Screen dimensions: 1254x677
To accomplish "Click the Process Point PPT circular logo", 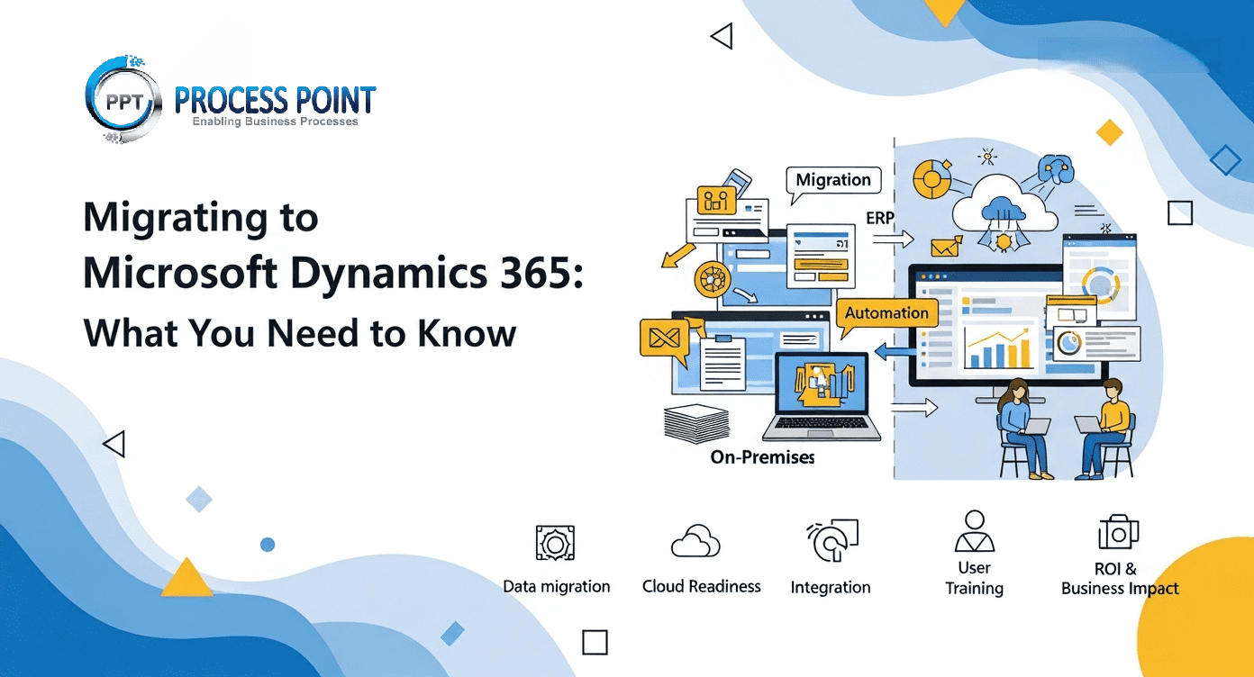I will pyautogui.click(x=123, y=99).
